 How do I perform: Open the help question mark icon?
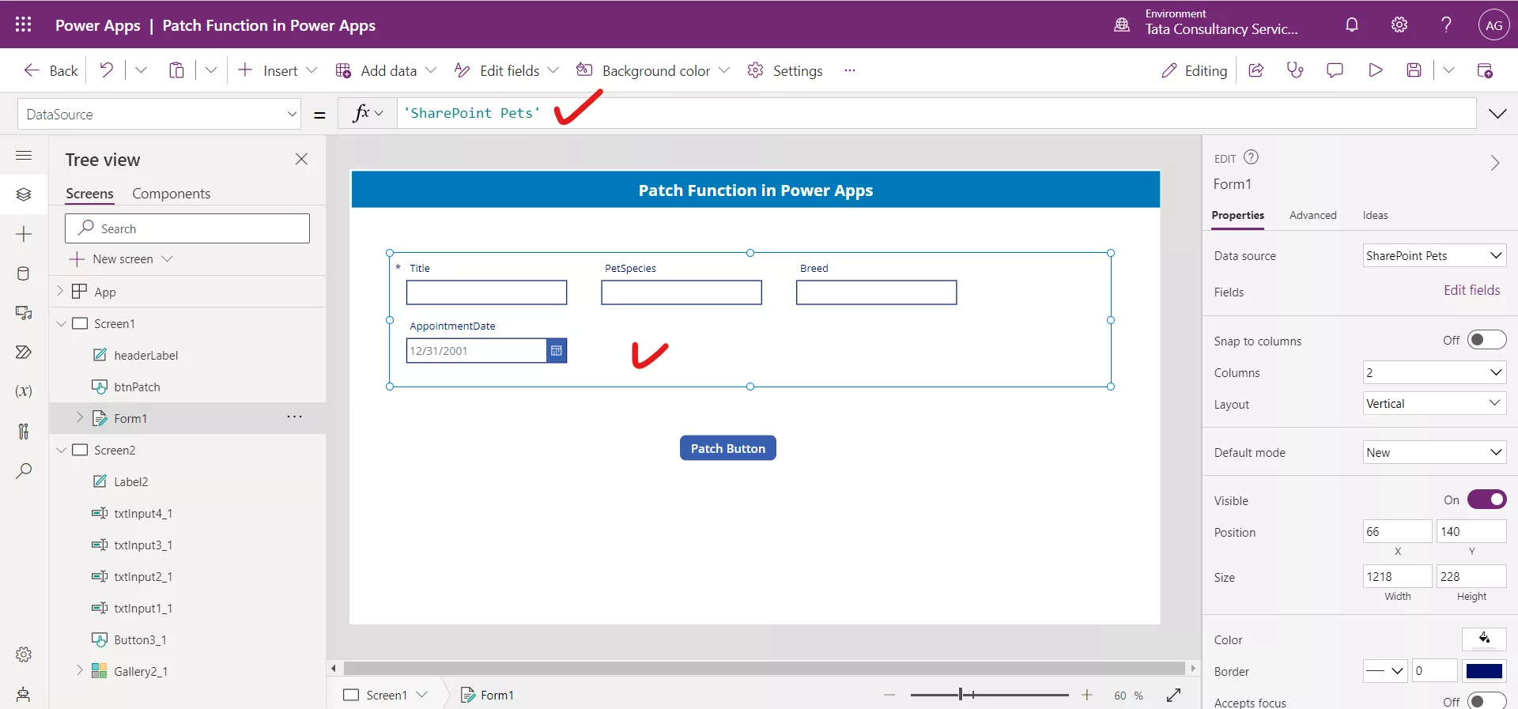point(1446,25)
